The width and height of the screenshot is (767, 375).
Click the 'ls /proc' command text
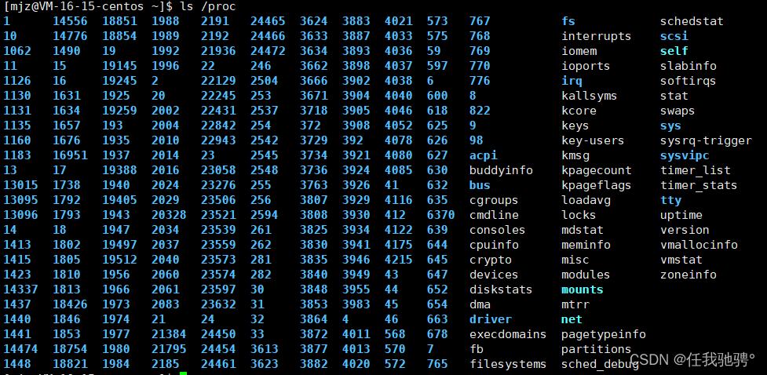click(x=208, y=6)
